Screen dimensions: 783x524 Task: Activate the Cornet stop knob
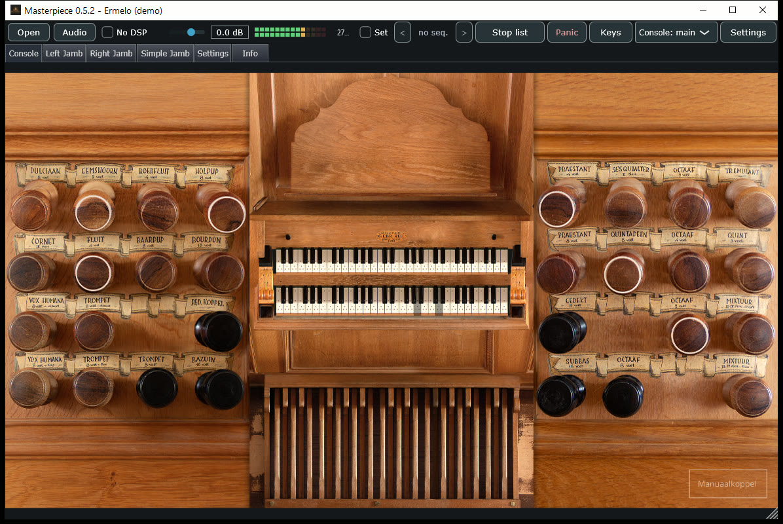[27, 272]
